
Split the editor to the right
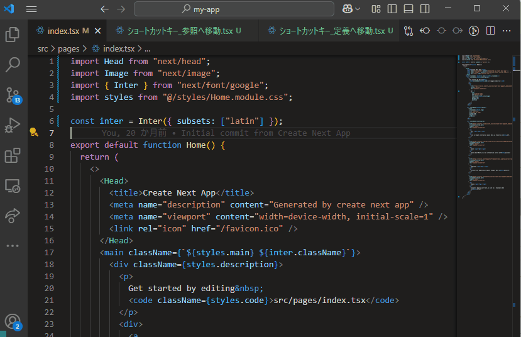pyautogui.click(x=490, y=31)
